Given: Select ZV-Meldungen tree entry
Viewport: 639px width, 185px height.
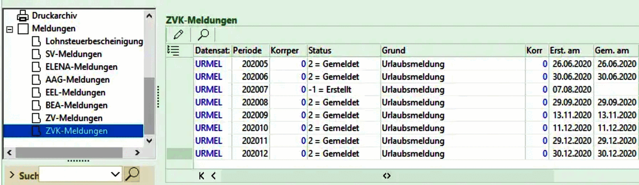Looking at the screenshot, I should click(74, 118).
